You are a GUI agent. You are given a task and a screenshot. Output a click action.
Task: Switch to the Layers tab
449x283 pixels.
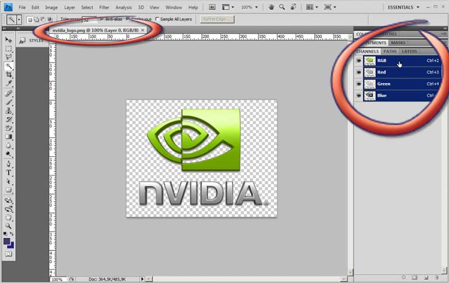point(409,52)
